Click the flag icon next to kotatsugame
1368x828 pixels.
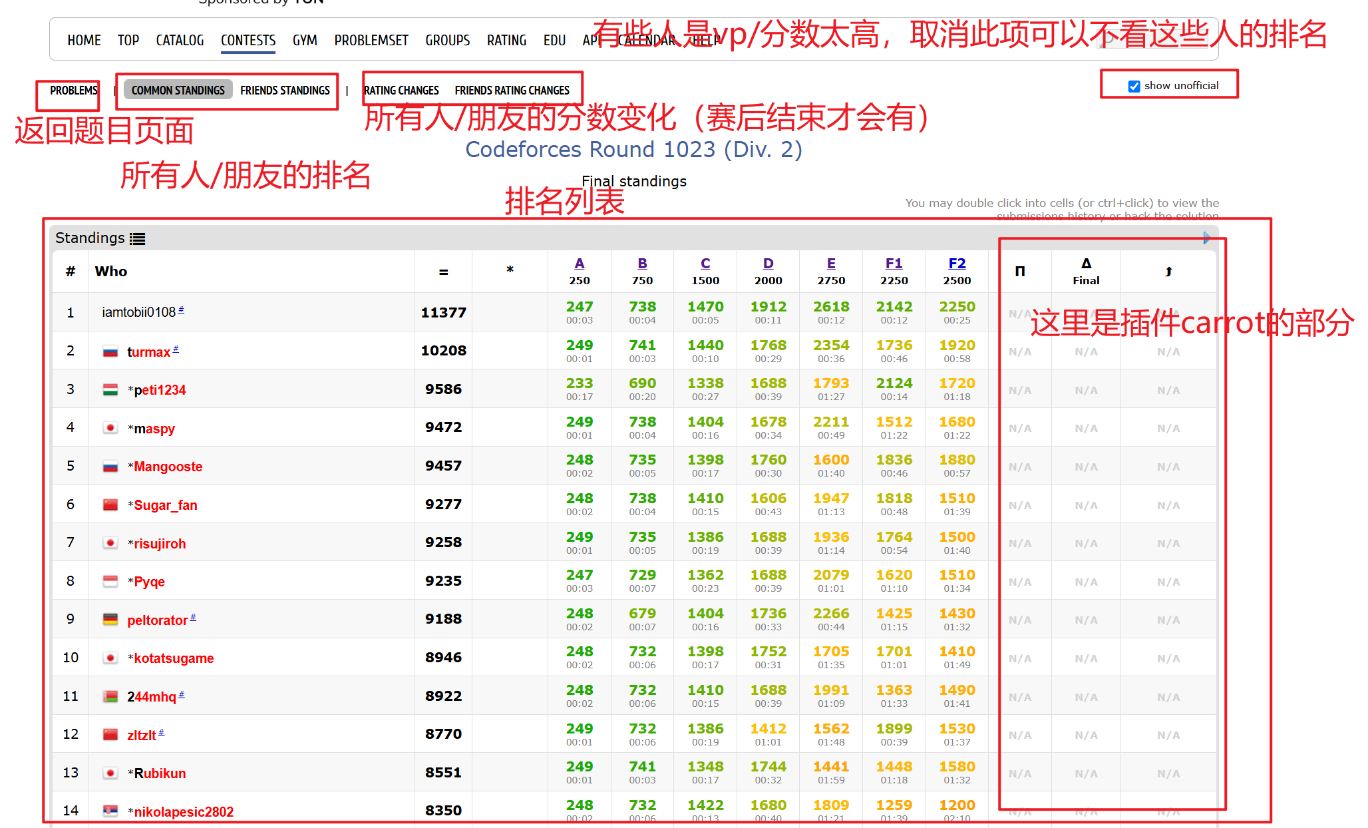110,658
